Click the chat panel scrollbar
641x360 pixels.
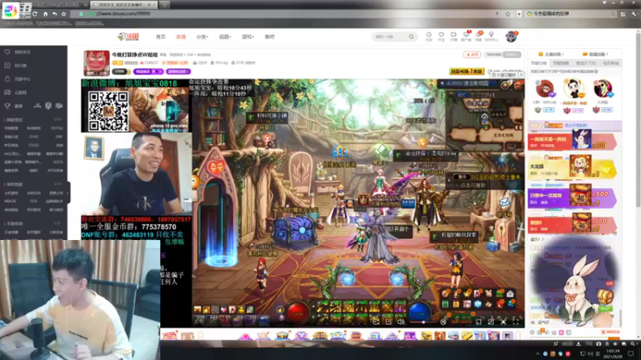(x=620, y=318)
